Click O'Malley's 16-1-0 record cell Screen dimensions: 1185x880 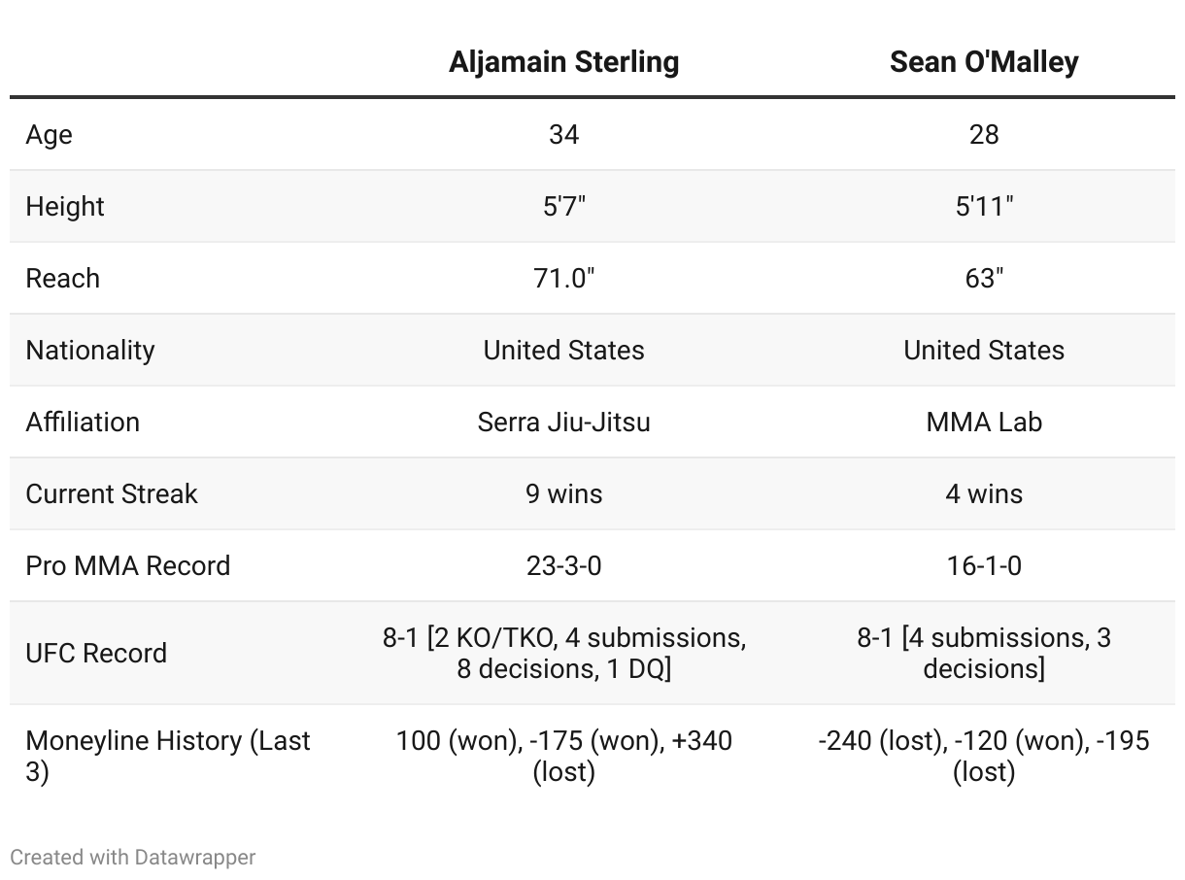984,565
